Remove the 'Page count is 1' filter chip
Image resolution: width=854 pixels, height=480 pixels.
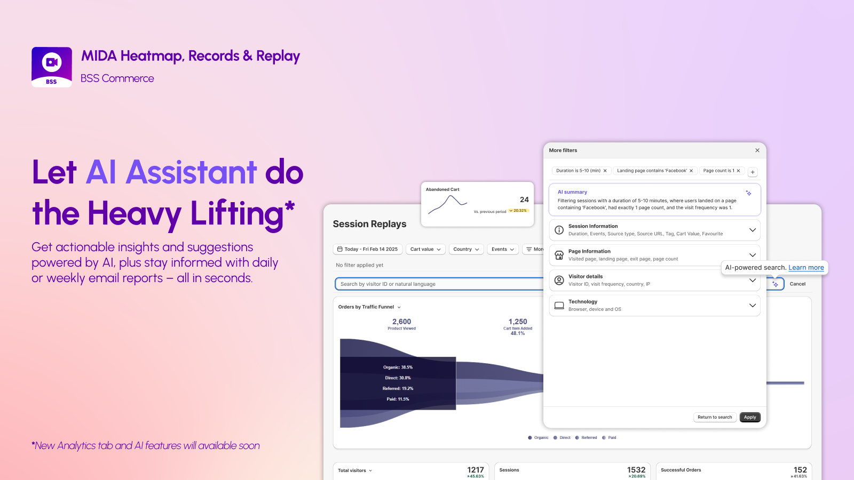[739, 171]
